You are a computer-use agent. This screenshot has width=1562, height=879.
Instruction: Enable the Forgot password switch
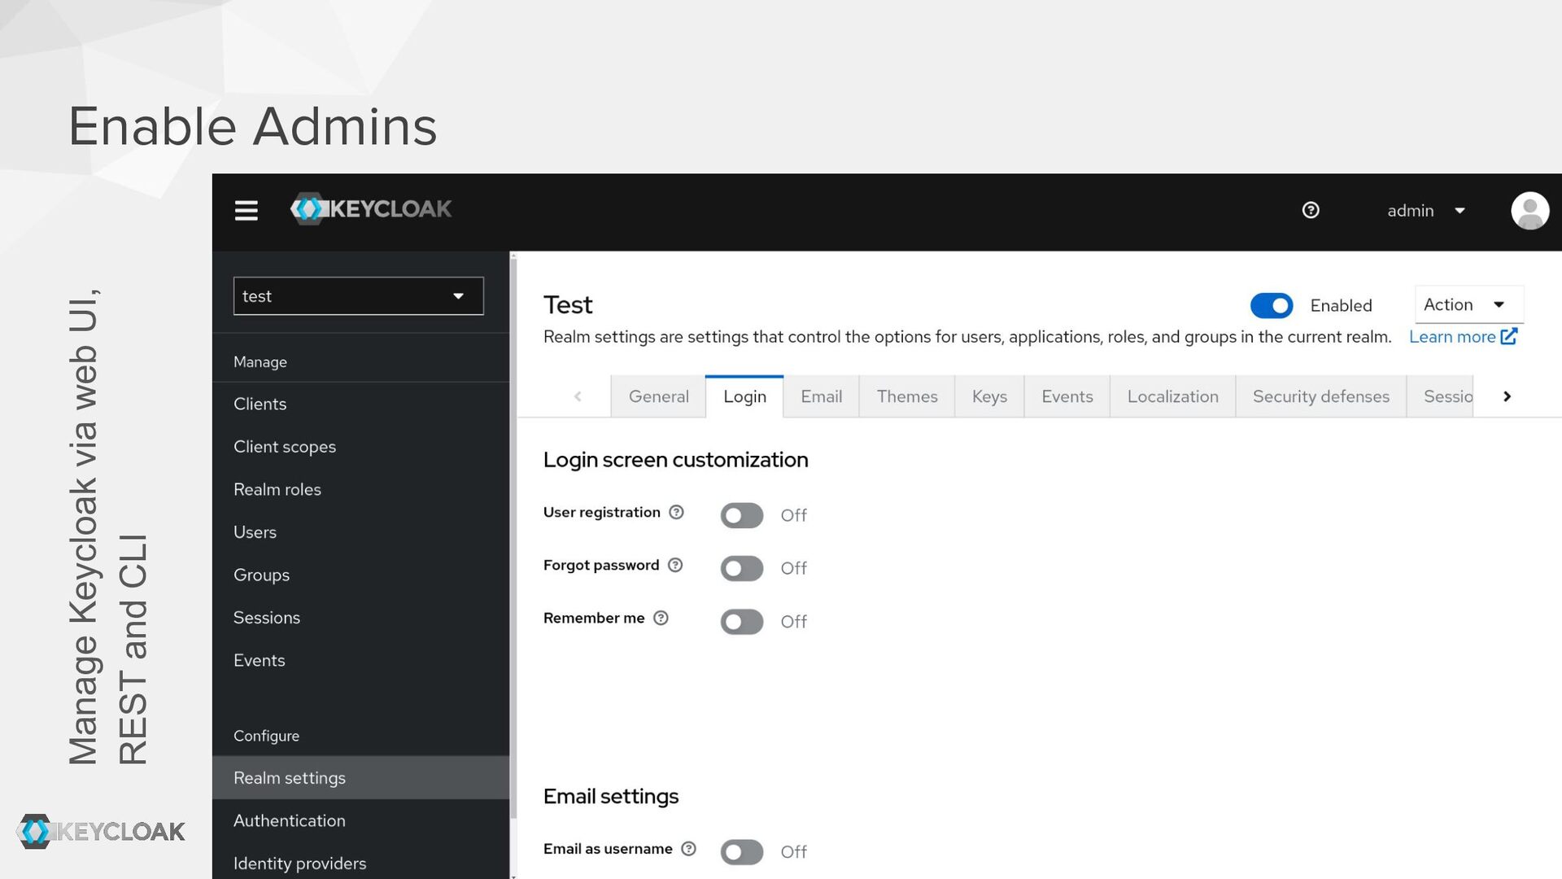pyautogui.click(x=741, y=568)
